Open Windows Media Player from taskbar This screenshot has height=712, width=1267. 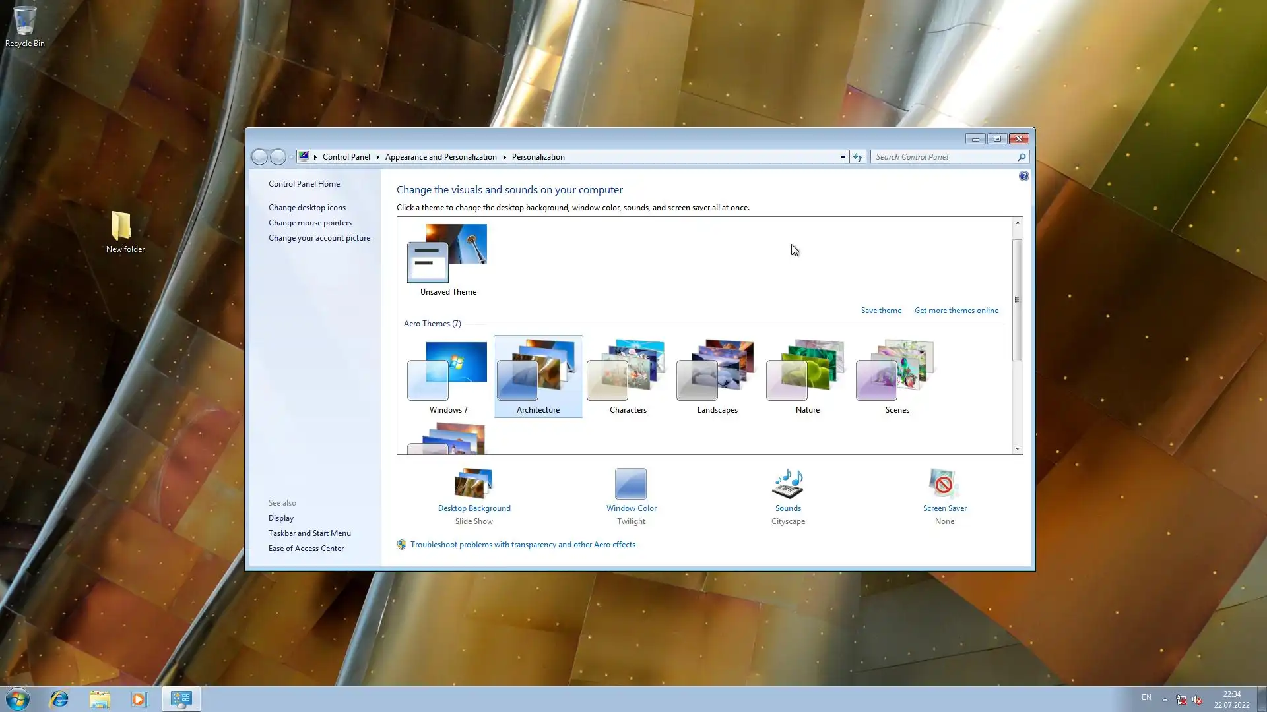[x=139, y=699]
